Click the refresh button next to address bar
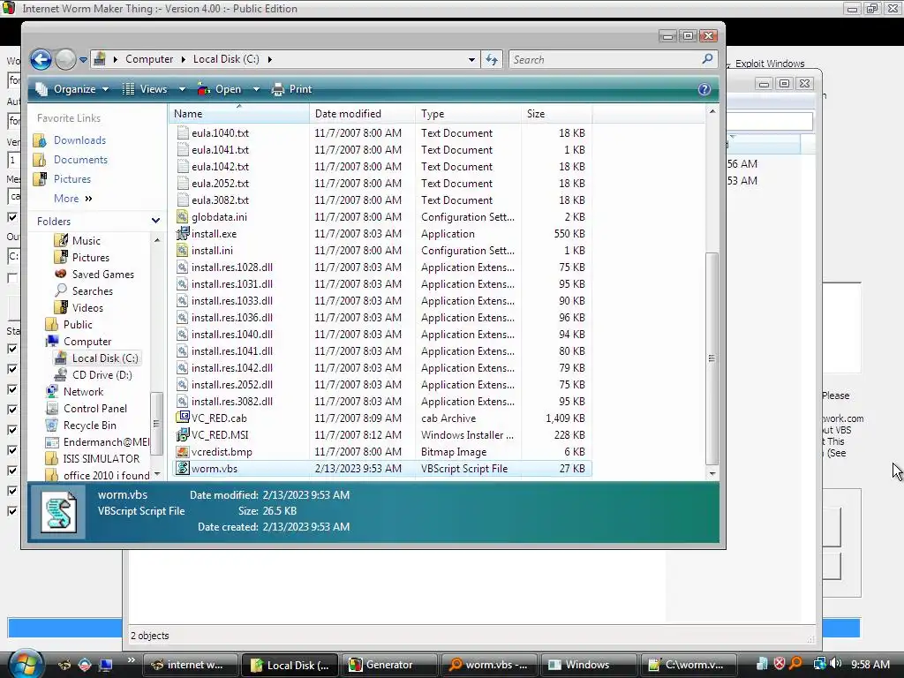This screenshot has height=678, width=904. [492, 59]
